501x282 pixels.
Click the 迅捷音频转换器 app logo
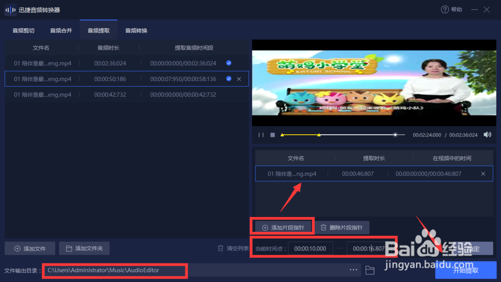(10, 10)
